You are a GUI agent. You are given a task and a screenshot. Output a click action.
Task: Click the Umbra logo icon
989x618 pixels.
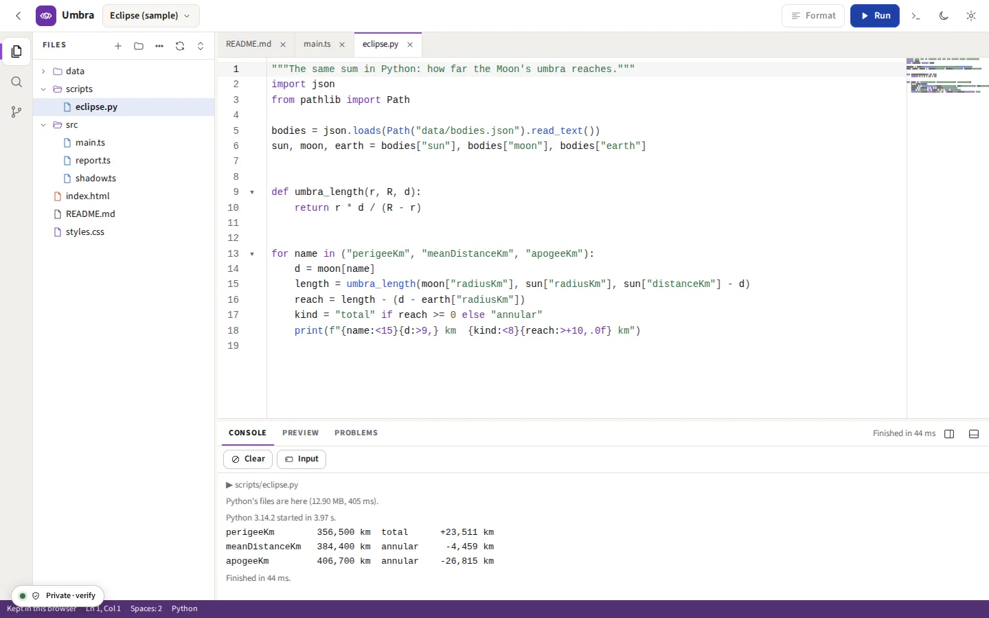pyautogui.click(x=46, y=16)
